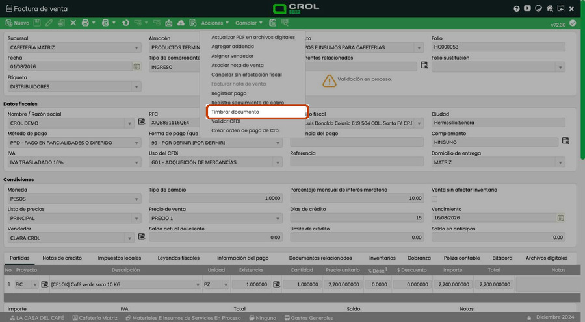Viewport: 585px width, 322px height.
Task: Click the refresh circular arrow icon
Action: click(125, 23)
